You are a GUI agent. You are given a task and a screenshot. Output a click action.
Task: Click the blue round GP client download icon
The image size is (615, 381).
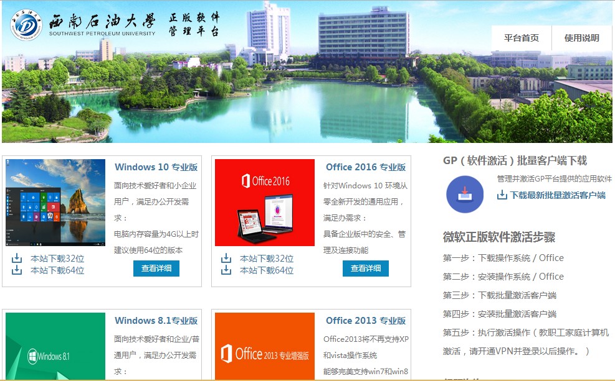(x=465, y=194)
